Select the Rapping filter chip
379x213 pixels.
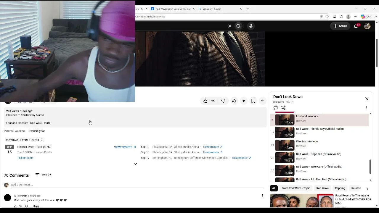click(x=340, y=188)
